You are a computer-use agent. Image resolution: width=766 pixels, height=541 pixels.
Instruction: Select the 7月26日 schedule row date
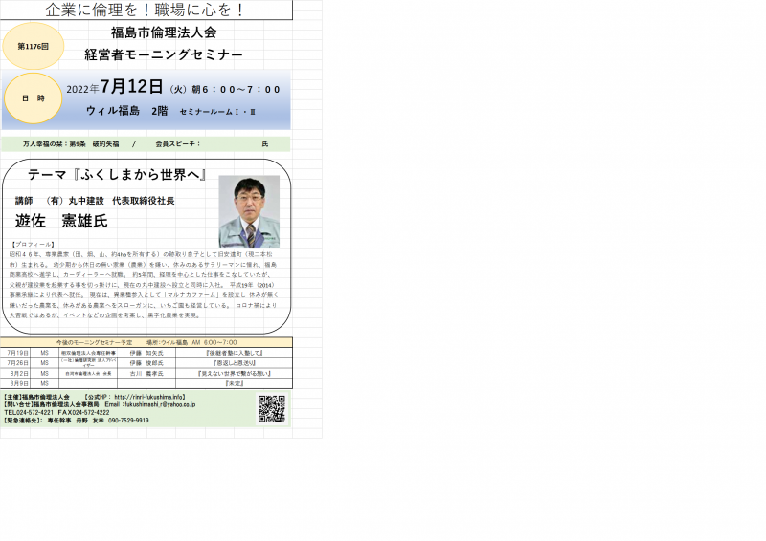(x=18, y=363)
